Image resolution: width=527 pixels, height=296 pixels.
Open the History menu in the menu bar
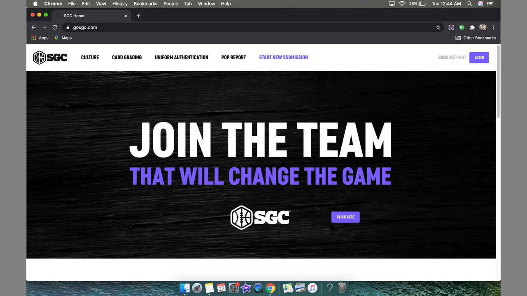click(x=120, y=4)
